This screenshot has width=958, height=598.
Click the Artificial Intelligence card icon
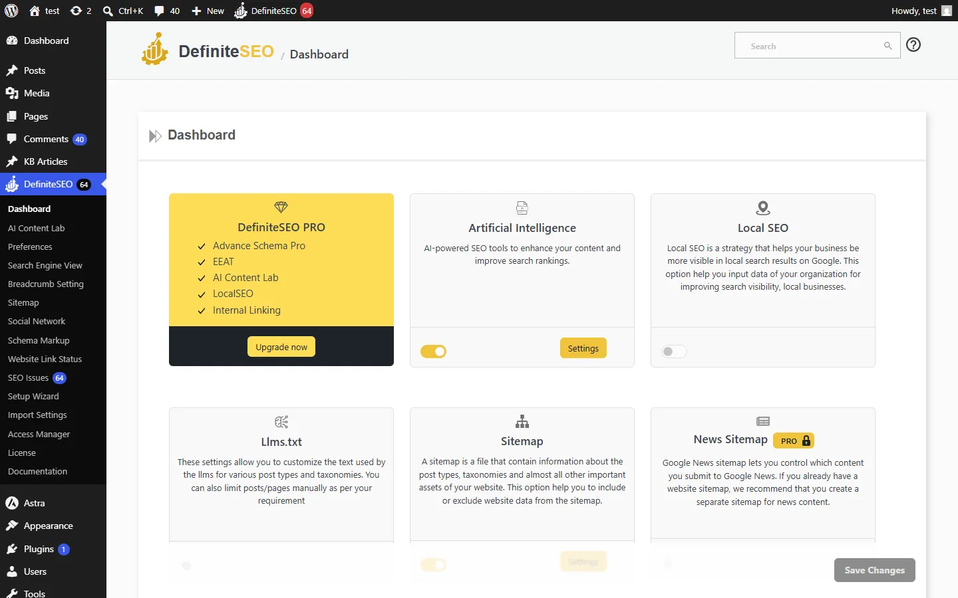click(x=522, y=208)
